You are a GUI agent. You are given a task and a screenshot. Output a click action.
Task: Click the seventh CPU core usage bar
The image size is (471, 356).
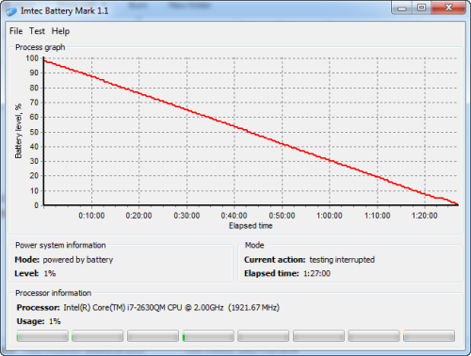tap(374, 336)
